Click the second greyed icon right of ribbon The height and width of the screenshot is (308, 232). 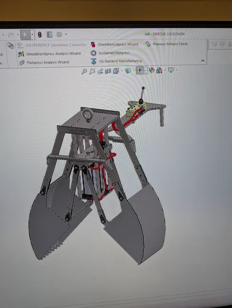click(x=223, y=44)
